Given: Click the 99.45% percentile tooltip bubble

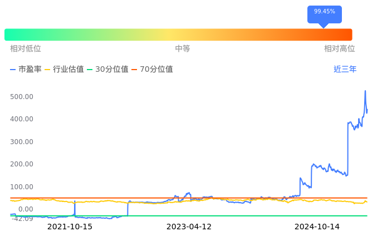Looking at the screenshot, I should [325, 12].
